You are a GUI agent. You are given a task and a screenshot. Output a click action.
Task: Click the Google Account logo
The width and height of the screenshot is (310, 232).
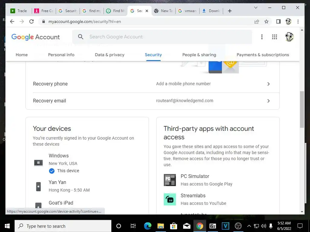pos(36,37)
